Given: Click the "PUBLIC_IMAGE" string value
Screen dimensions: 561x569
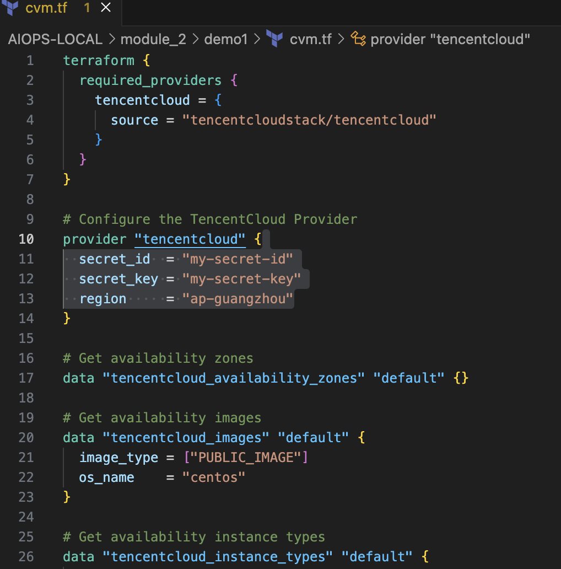Looking at the screenshot, I should [245, 458].
